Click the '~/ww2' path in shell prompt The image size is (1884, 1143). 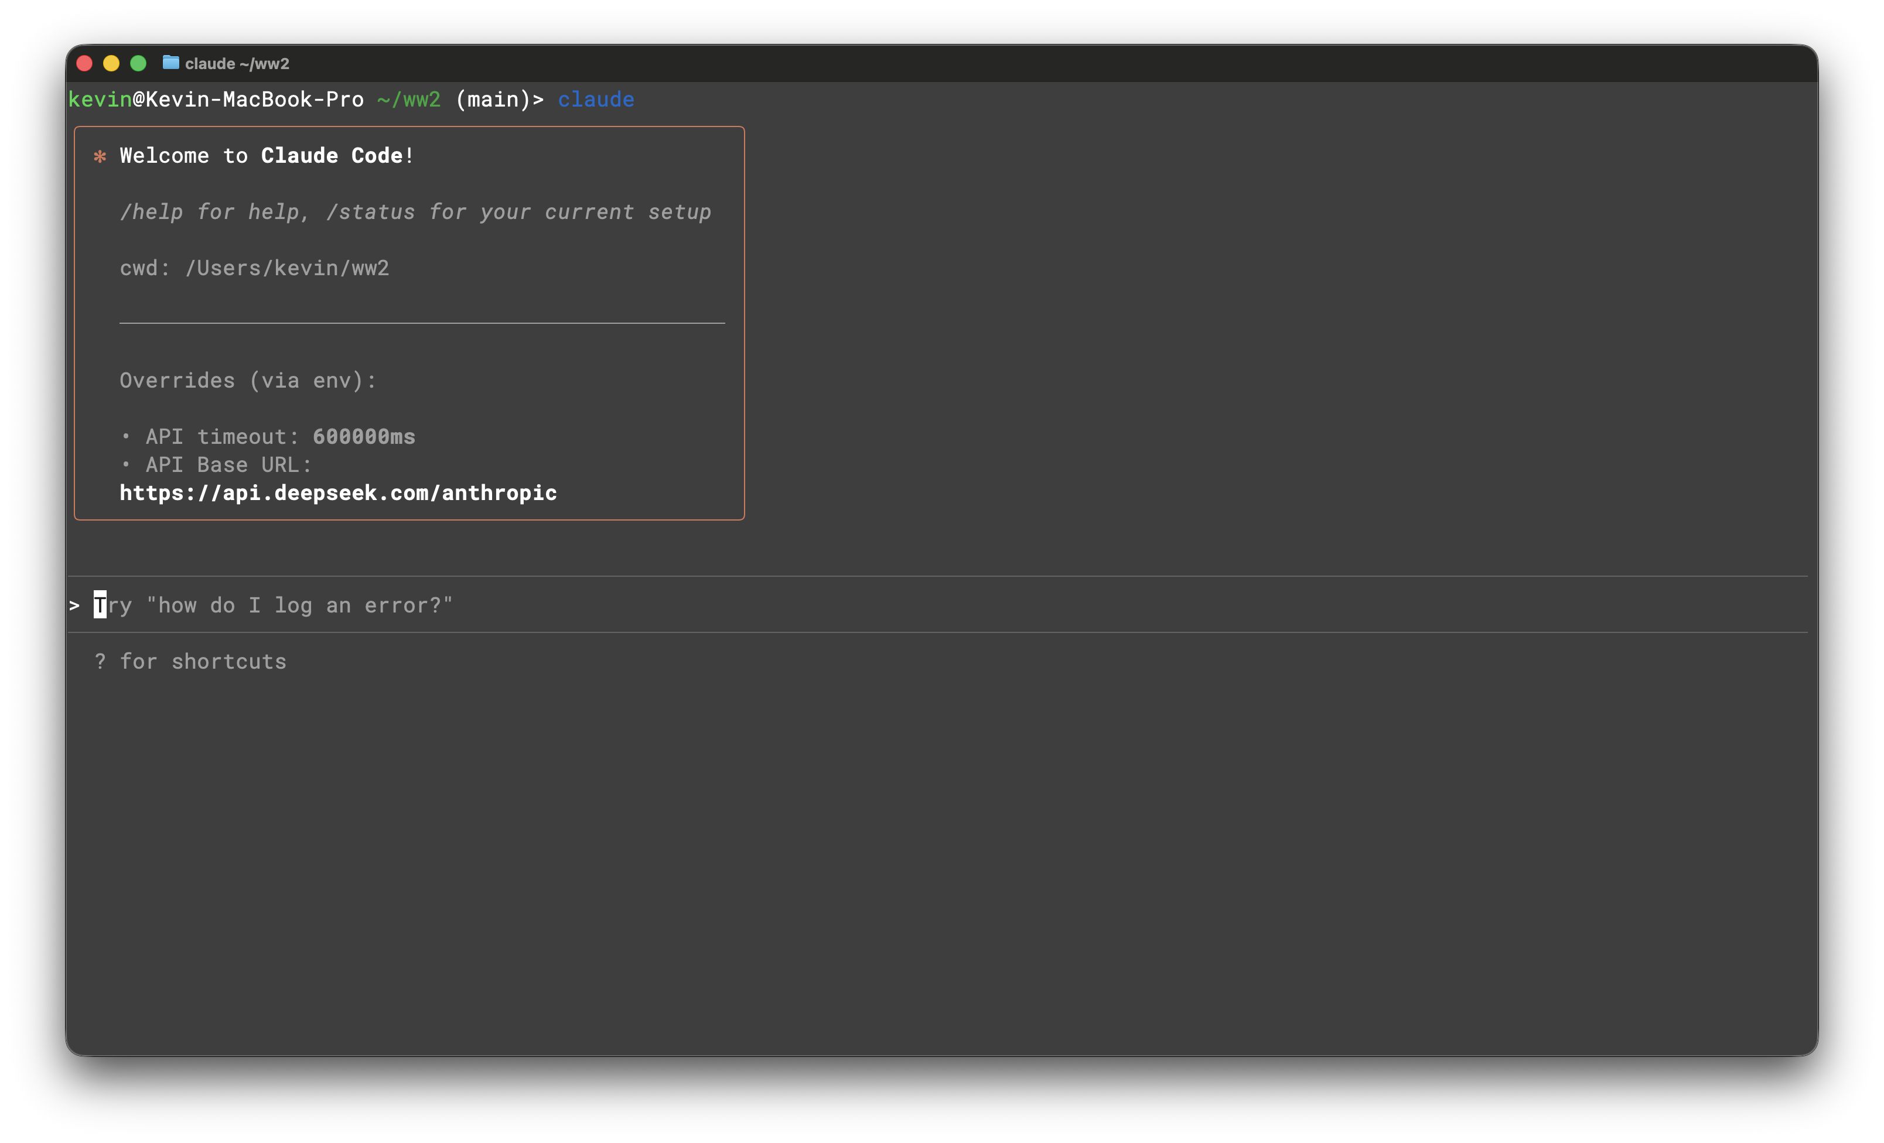coord(409,100)
